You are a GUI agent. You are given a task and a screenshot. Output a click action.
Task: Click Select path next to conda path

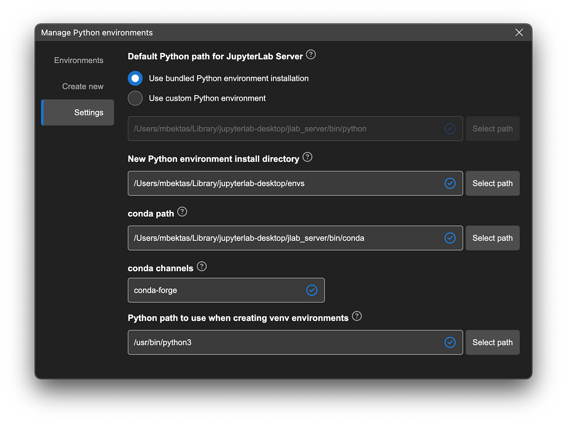point(492,238)
